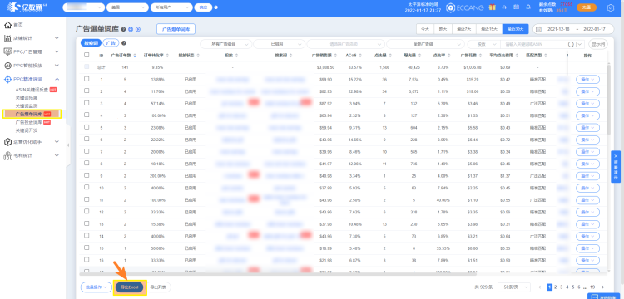624x299 pixels.
Task: Click the table vertical scrollbar
Action: (609, 100)
